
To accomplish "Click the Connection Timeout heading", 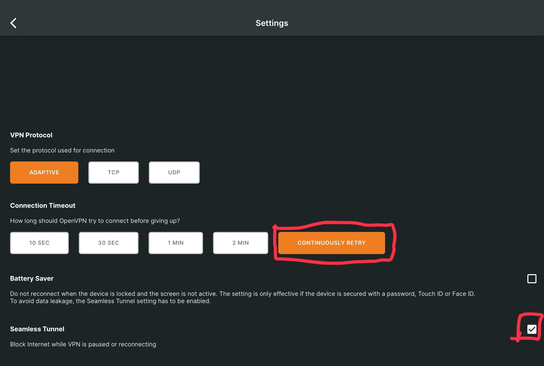I will (x=43, y=206).
